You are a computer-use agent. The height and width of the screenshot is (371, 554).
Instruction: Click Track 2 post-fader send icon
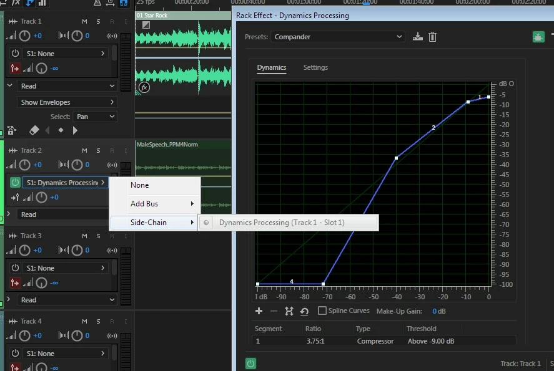(x=15, y=197)
